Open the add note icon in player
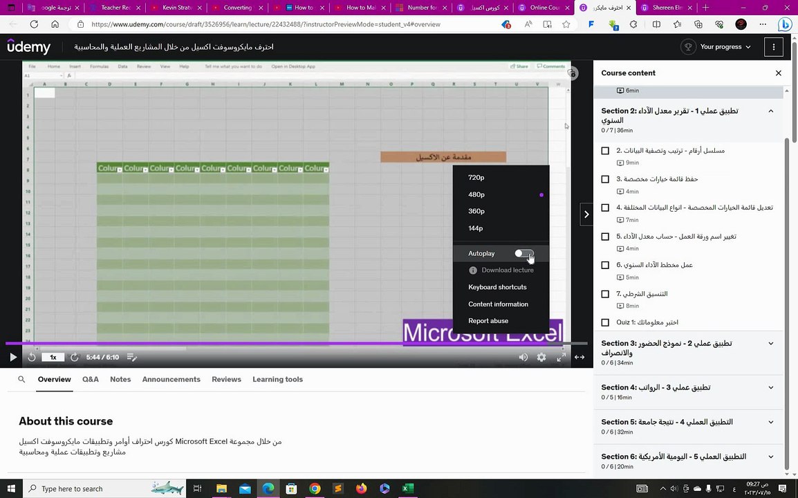Image resolution: width=798 pixels, height=498 pixels. (132, 357)
